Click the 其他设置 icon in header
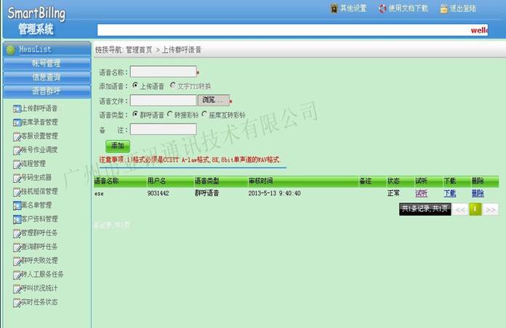The image size is (506, 328). pos(334,9)
